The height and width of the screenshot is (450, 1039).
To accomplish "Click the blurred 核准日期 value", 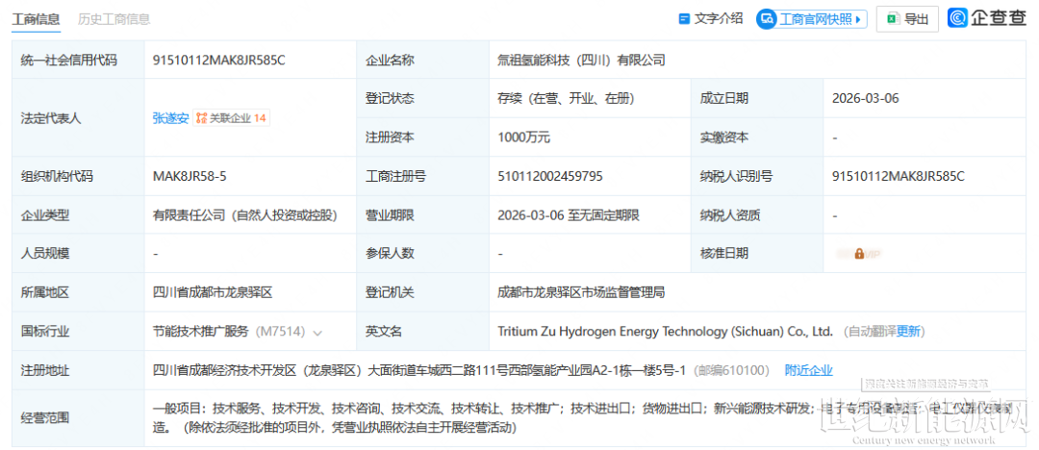I will pos(864,254).
